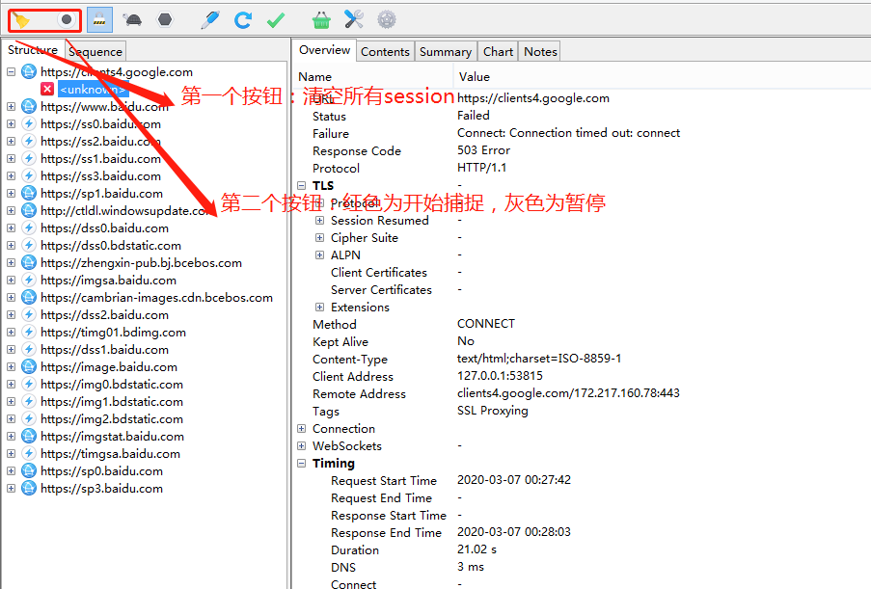This screenshot has width=871, height=589.
Task: Validate selected responses with green checkmark
Action: coord(276,20)
